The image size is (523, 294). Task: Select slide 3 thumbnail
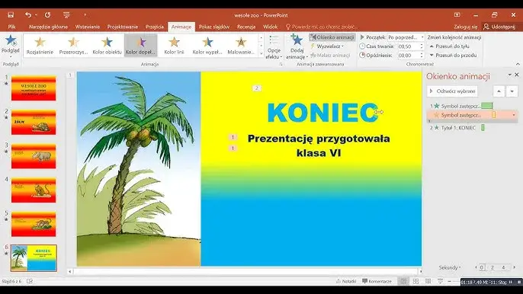pyautogui.click(x=34, y=156)
